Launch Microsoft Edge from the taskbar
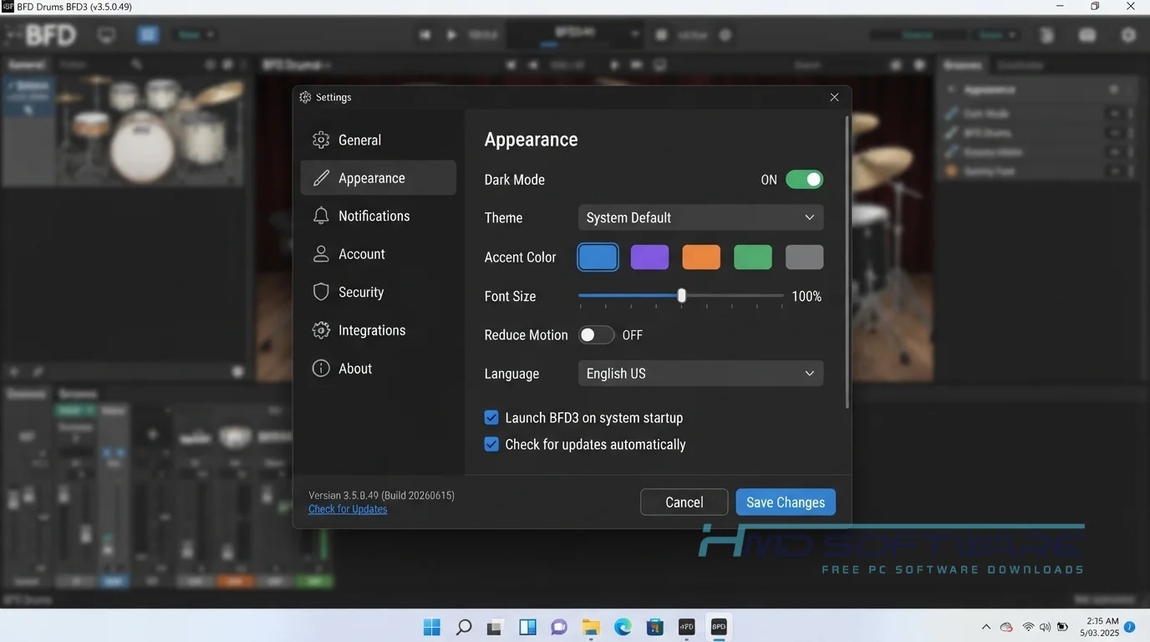The height and width of the screenshot is (642, 1150). [623, 627]
